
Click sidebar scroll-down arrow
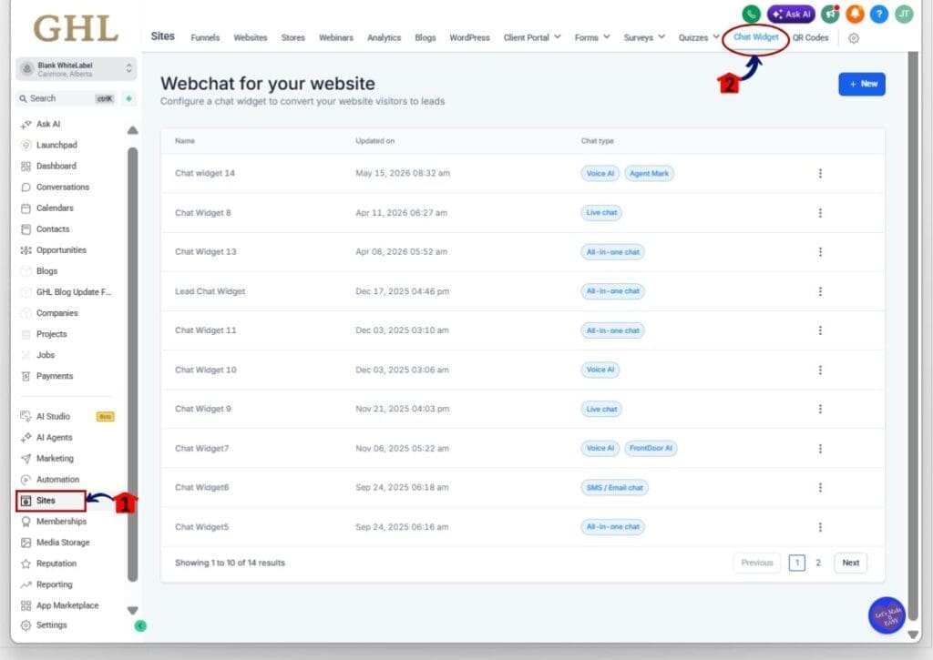(x=133, y=611)
